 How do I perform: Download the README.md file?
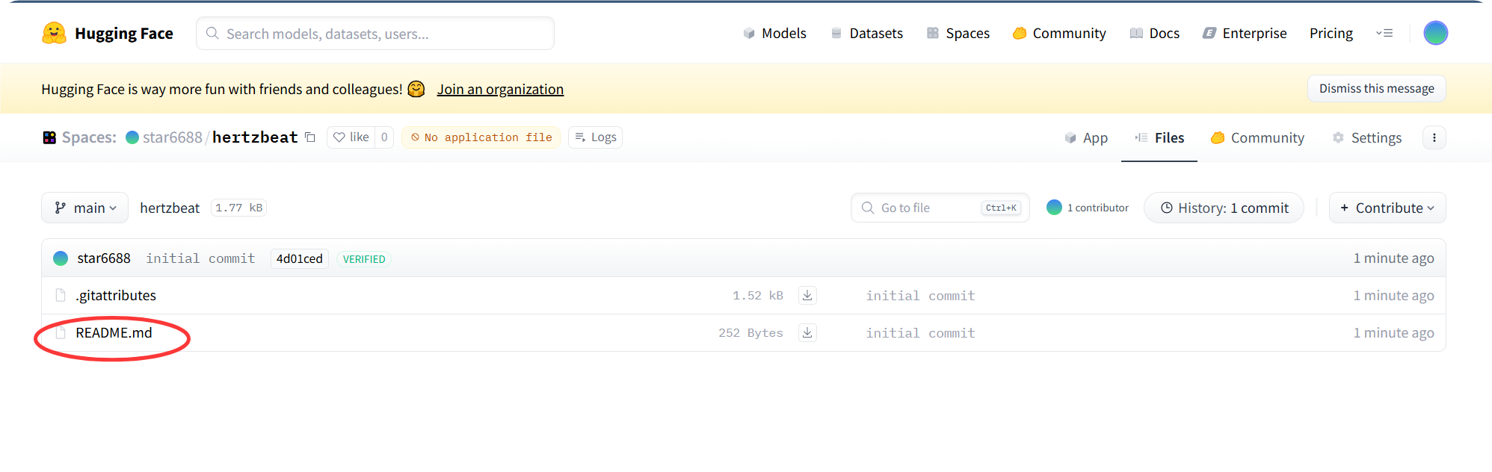click(x=807, y=333)
